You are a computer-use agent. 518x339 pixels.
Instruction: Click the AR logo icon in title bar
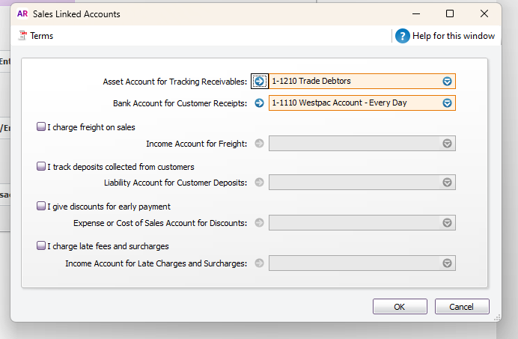click(22, 13)
